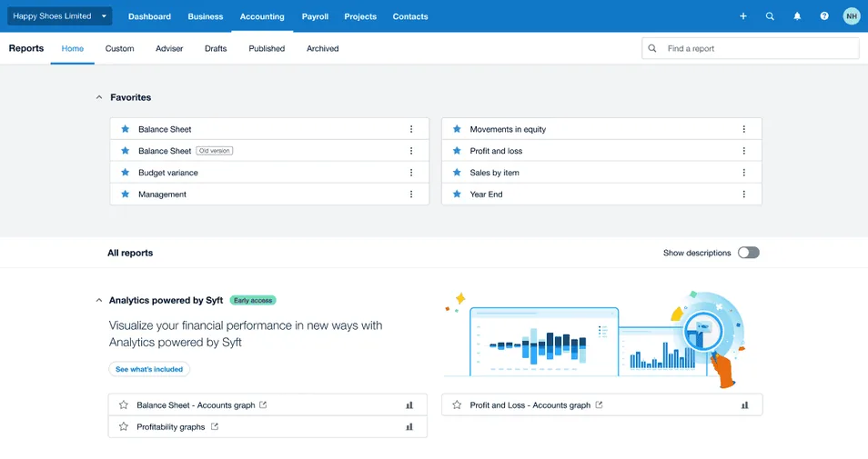This screenshot has height=459, width=868.
Task: Open the Payroll menu
Action: (x=315, y=16)
